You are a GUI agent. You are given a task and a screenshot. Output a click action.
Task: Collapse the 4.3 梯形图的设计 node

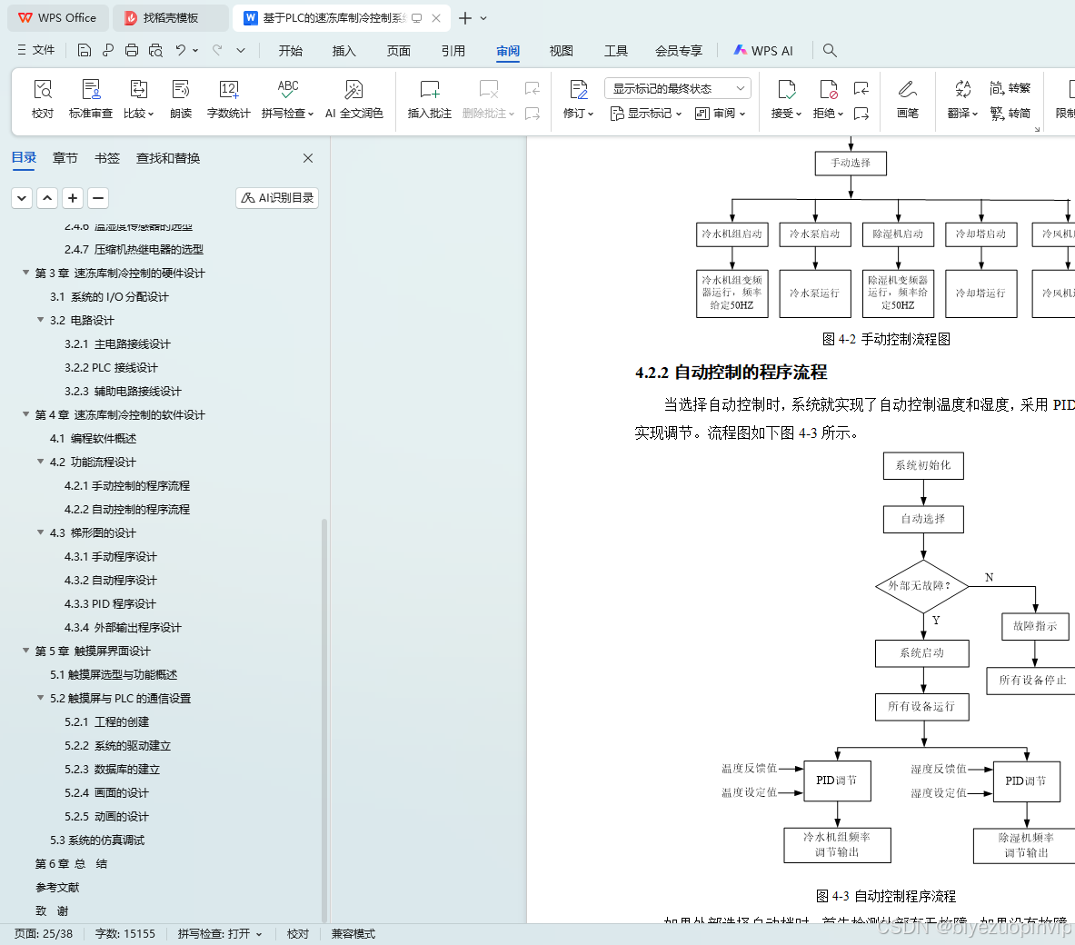pos(41,532)
